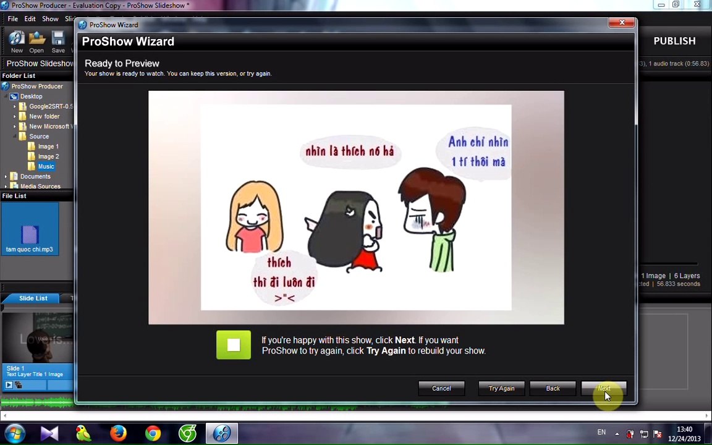Open the Show menu

(51, 19)
